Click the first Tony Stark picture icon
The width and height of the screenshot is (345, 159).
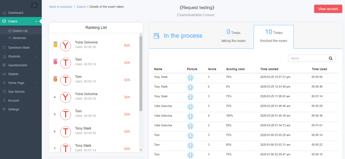tap(190, 77)
